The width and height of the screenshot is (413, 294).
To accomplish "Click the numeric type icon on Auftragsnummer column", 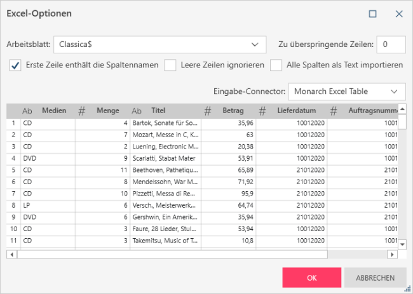I will [334, 110].
